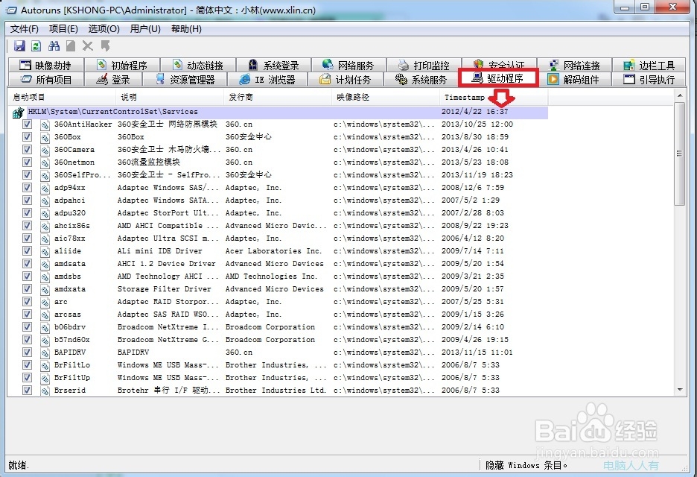This screenshot has width=697, height=477.
Task: Uncheck the 360AntiHacker driver entry
Action: (27, 124)
